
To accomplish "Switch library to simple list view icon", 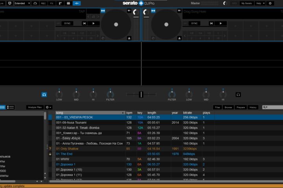I will (x=2, y=107).
